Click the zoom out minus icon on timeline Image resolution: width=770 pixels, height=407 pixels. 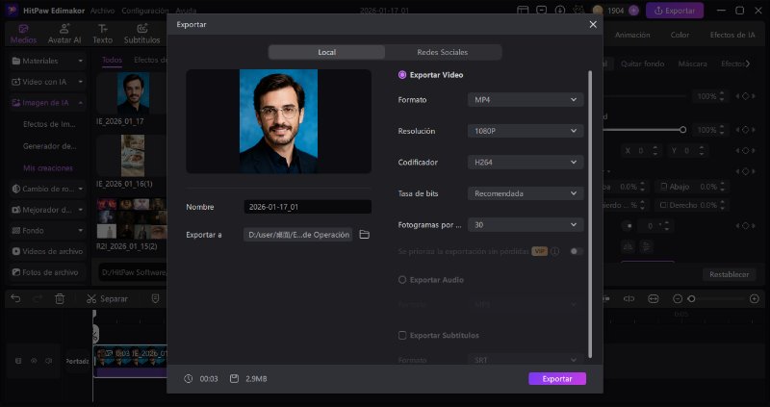pos(678,298)
